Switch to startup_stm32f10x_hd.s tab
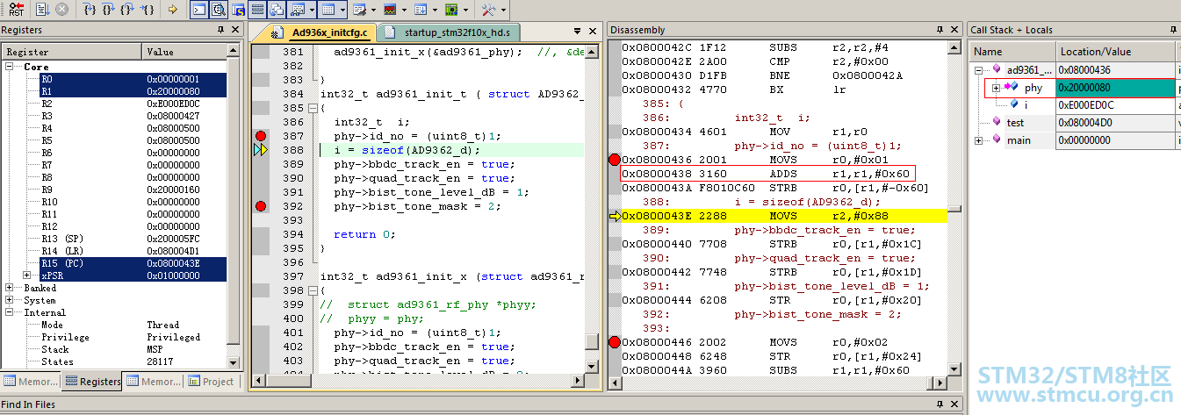 coord(450,32)
